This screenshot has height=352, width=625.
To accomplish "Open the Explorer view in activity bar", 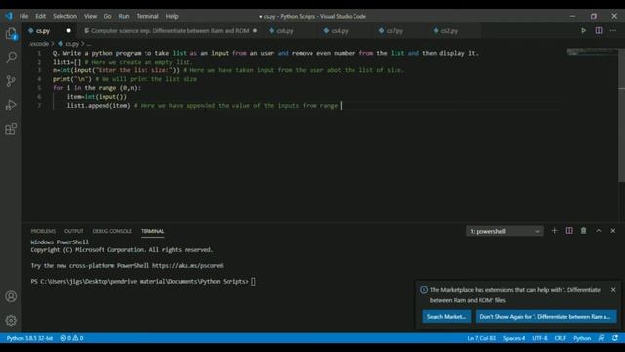I will pyautogui.click(x=11, y=34).
